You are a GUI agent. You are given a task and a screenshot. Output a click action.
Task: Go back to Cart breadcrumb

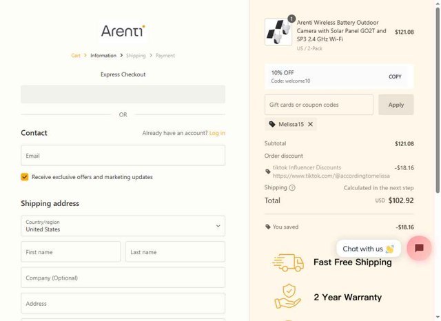[x=76, y=56]
